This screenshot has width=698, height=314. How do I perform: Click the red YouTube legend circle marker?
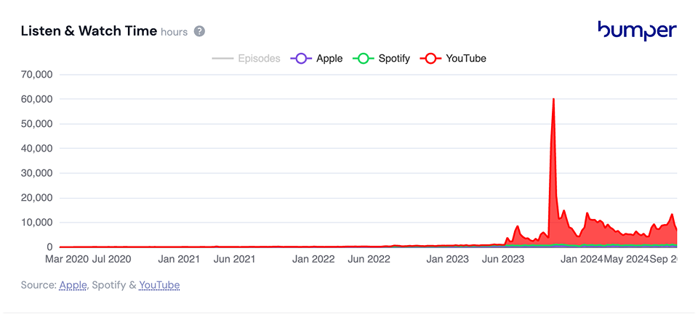[x=430, y=58]
